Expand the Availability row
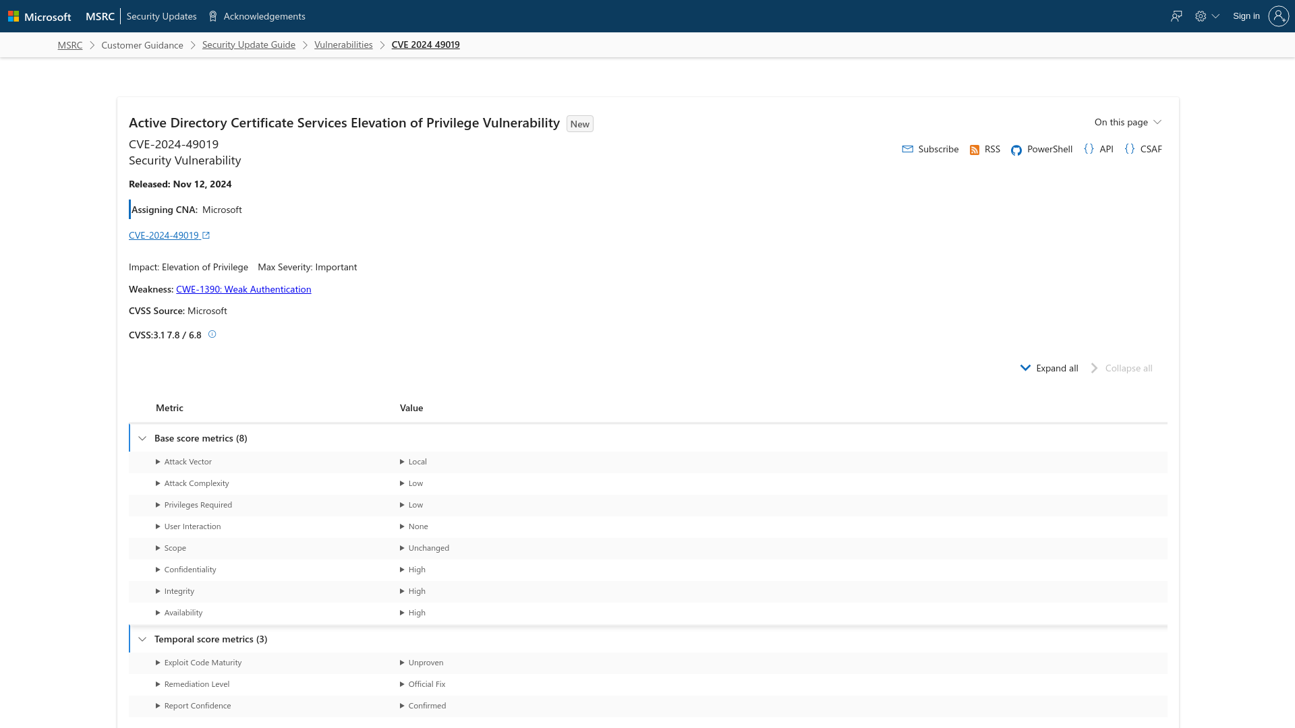This screenshot has height=728, width=1295. [158, 613]
